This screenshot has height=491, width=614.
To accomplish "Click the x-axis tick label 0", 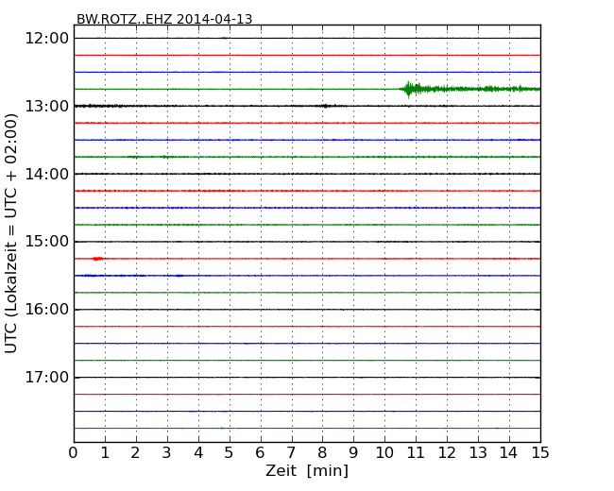I will pos(74,453).
